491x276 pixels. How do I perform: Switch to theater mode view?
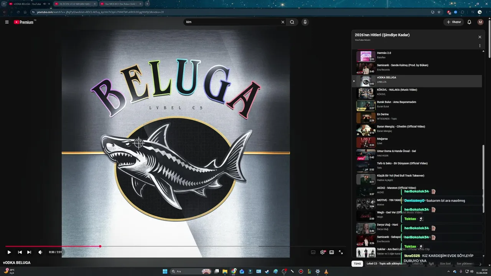click(x=331, y=252)
